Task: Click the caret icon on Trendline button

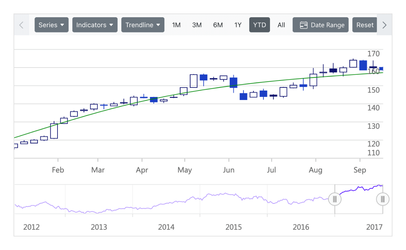Action: (x=158, y=25)
